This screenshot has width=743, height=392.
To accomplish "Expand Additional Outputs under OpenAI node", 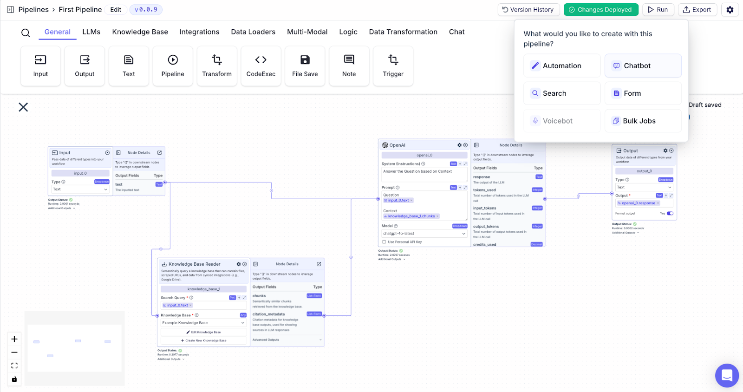I will click(x=392, y=259).
